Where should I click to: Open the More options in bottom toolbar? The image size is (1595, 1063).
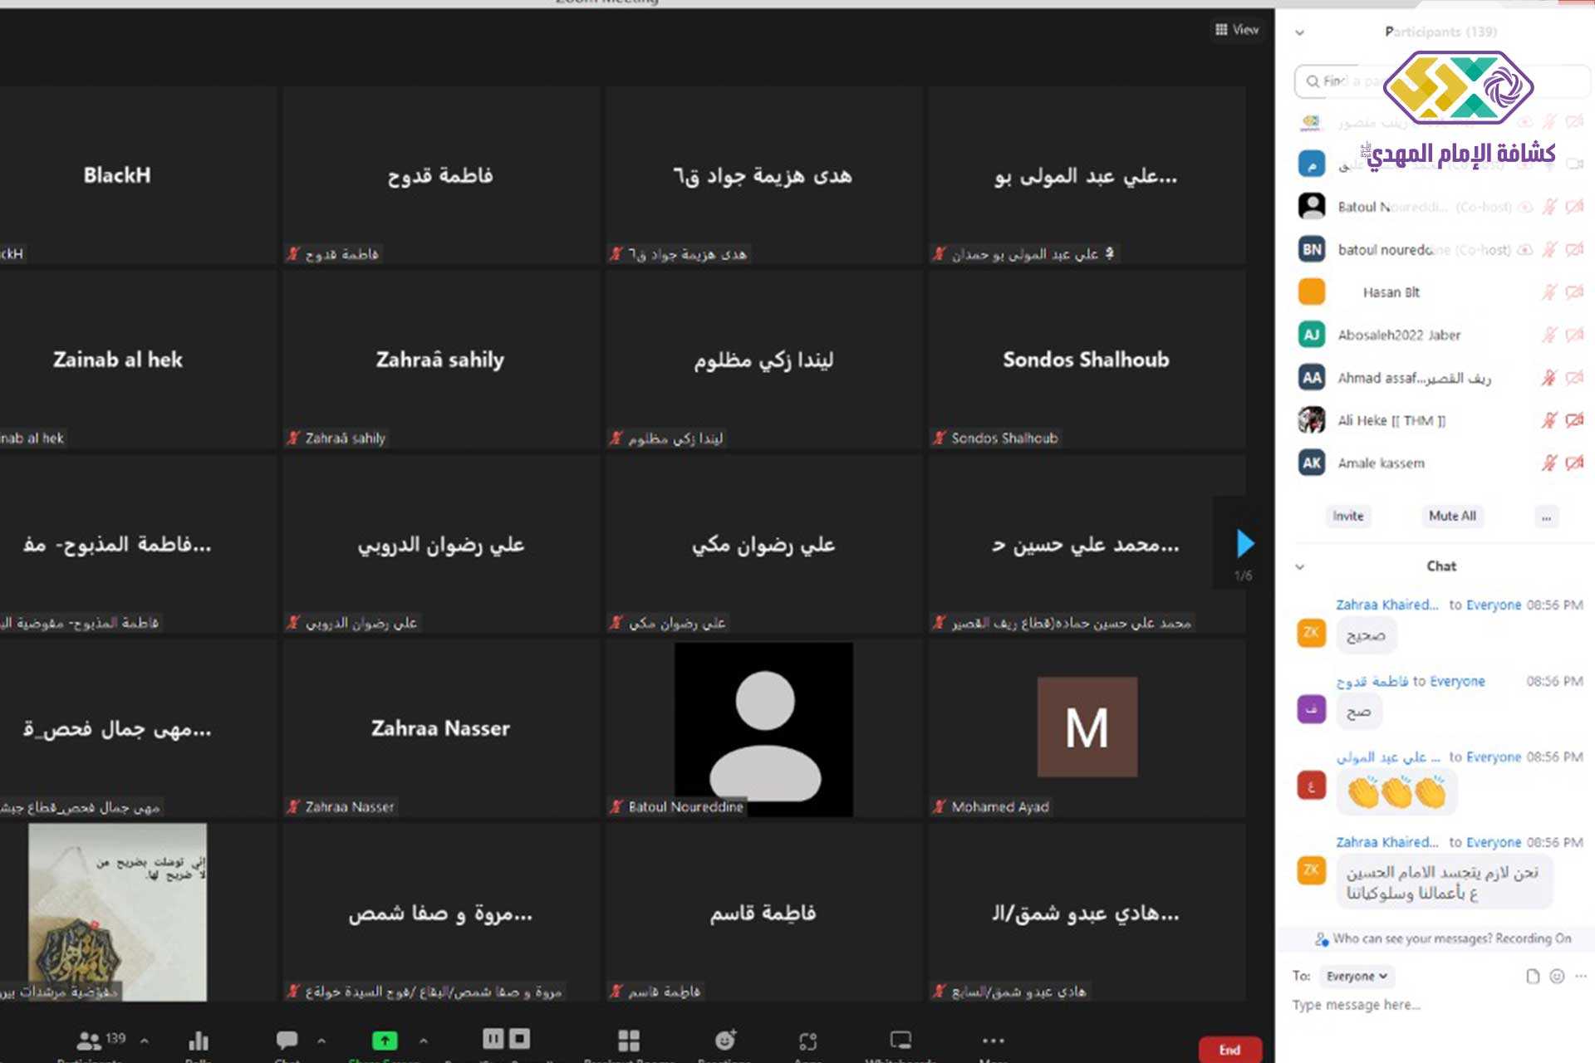coord(993,1040)
